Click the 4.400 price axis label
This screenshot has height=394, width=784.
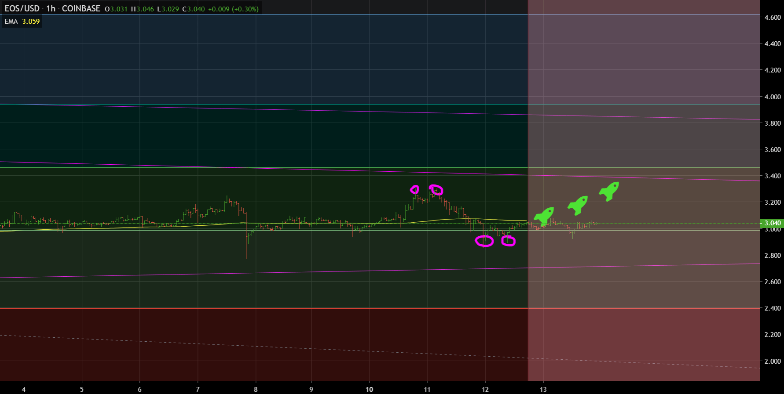(773, 44)
